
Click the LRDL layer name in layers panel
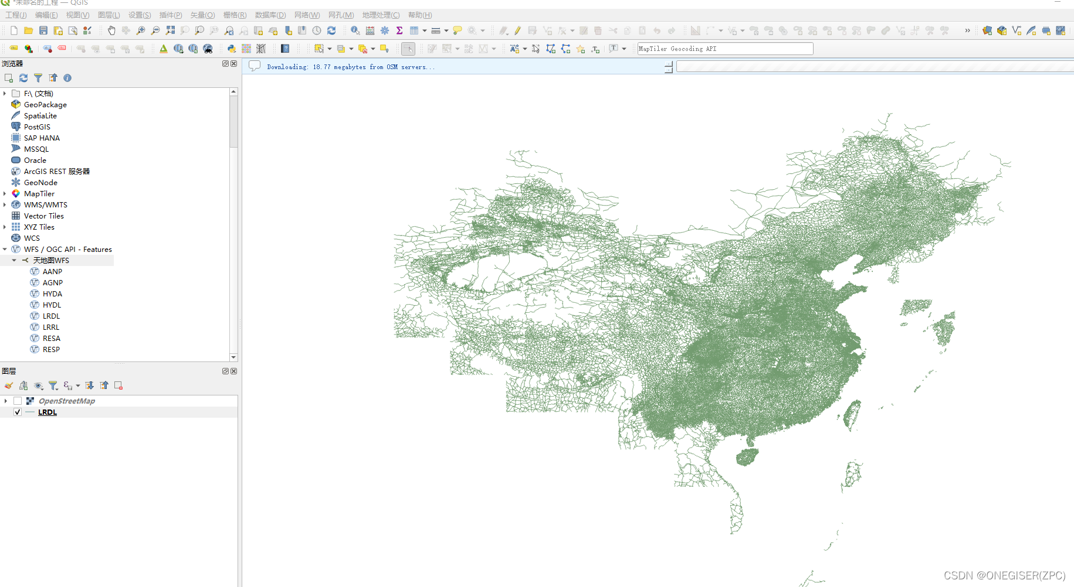point(48,412)
